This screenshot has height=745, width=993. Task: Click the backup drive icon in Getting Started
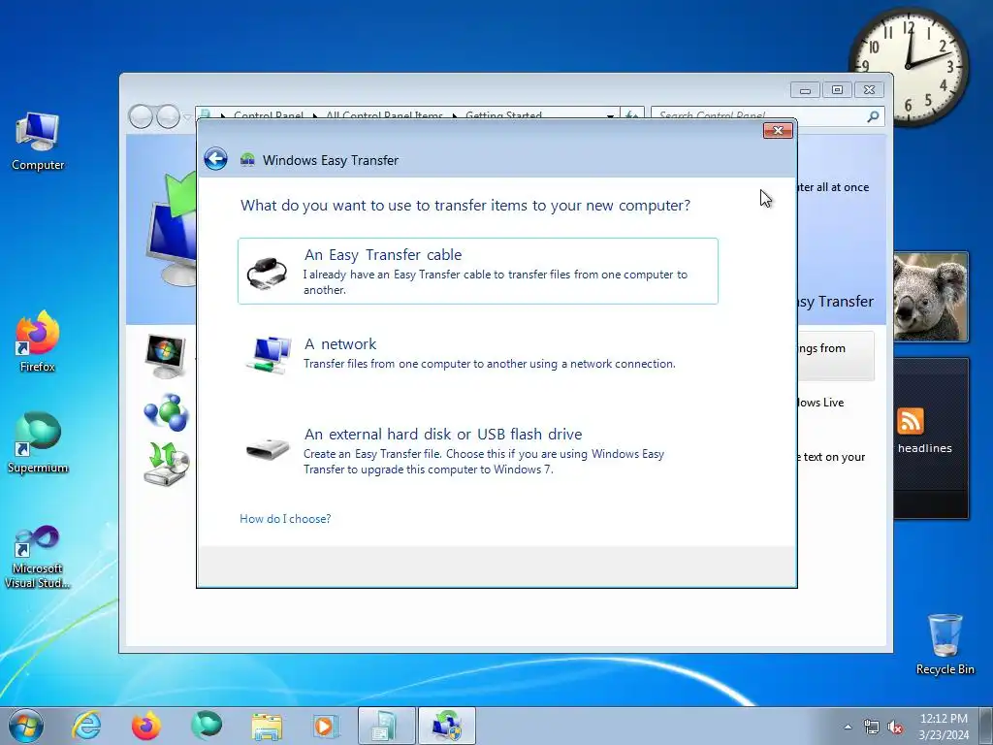pos(167,463)
